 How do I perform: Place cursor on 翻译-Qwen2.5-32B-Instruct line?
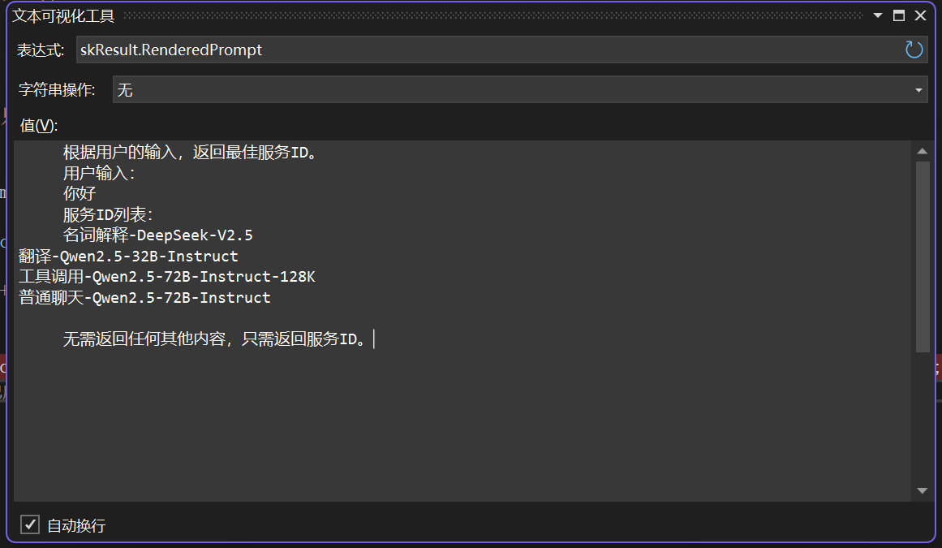[128, 257]
